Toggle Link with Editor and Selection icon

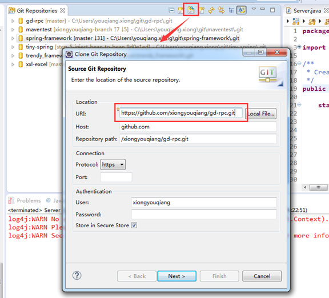click(221, 10)
